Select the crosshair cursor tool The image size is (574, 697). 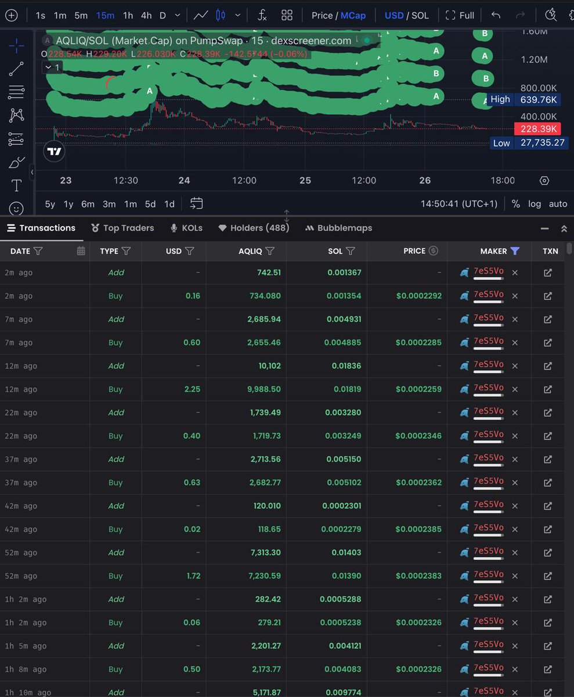tap(17, 45)
